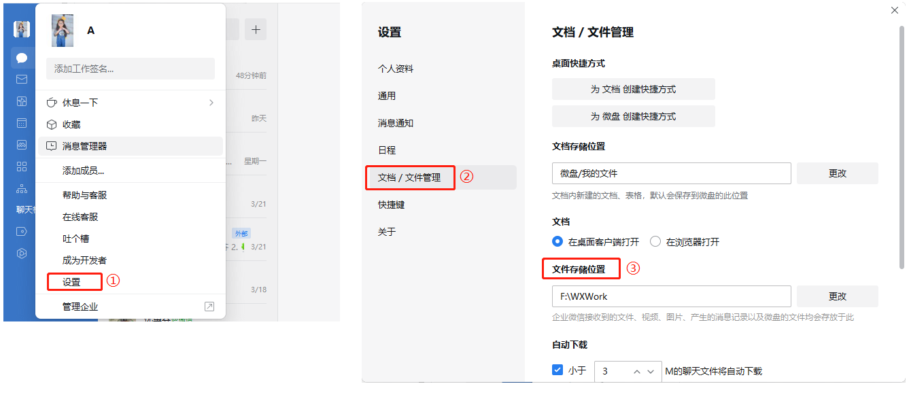Screen dimensions: 909x401
Task: Open the chat tagged 外部
Action: (x=251, y=239)
